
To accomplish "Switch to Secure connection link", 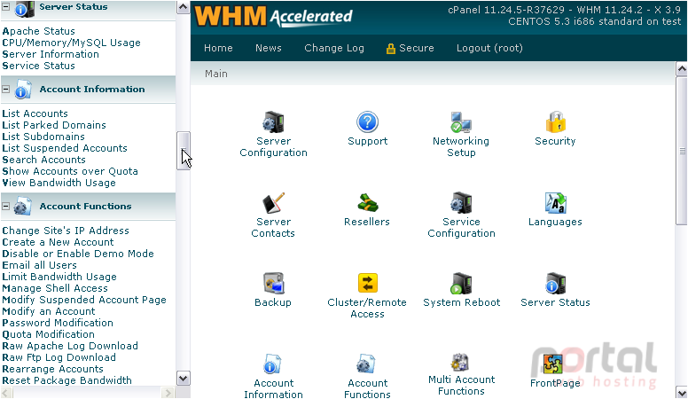I will pos(410,48).
